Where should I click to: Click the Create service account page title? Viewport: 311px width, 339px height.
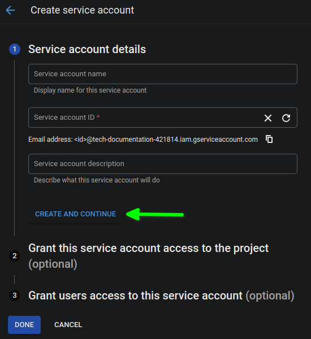(x=82, y=10)
